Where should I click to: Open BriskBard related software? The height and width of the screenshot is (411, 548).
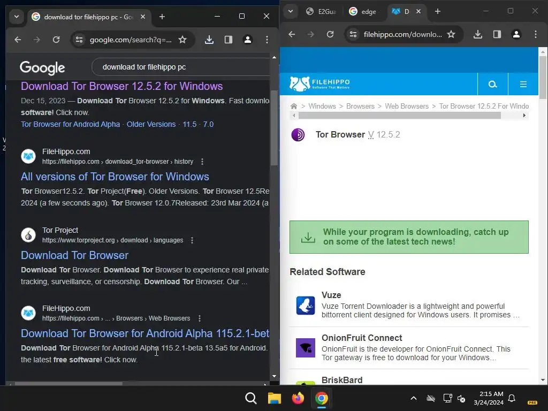click(342, 380)
